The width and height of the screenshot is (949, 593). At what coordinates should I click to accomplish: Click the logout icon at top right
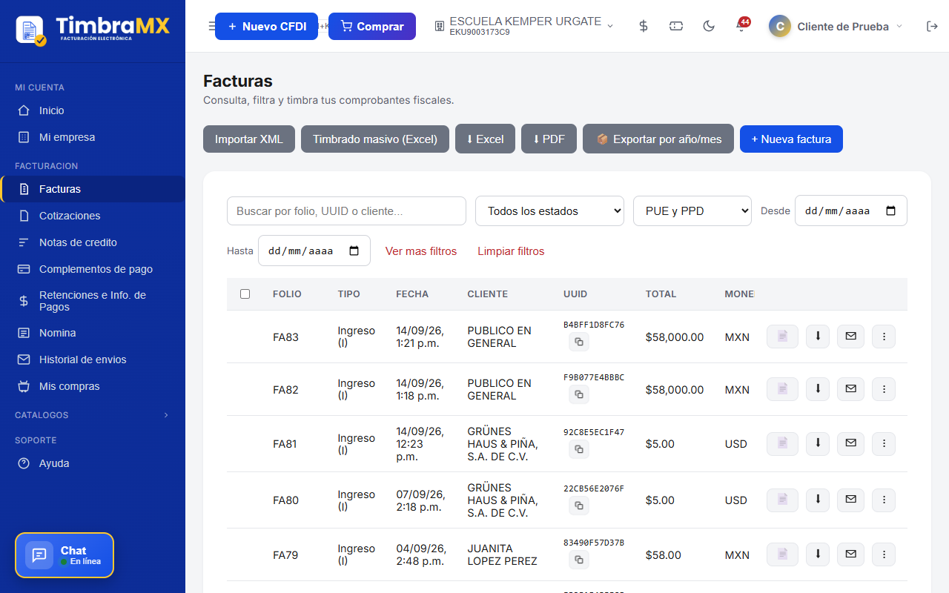(x=932, y=26)
